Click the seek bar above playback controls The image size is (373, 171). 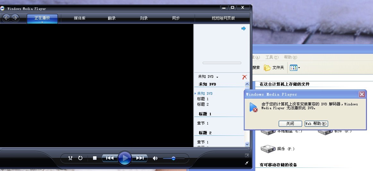(x=125, y=150)
